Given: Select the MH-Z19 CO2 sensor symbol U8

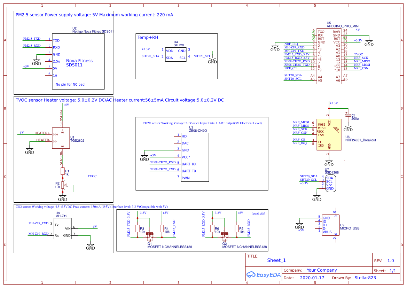Looking at the screenshot, I should click(63, 229).
